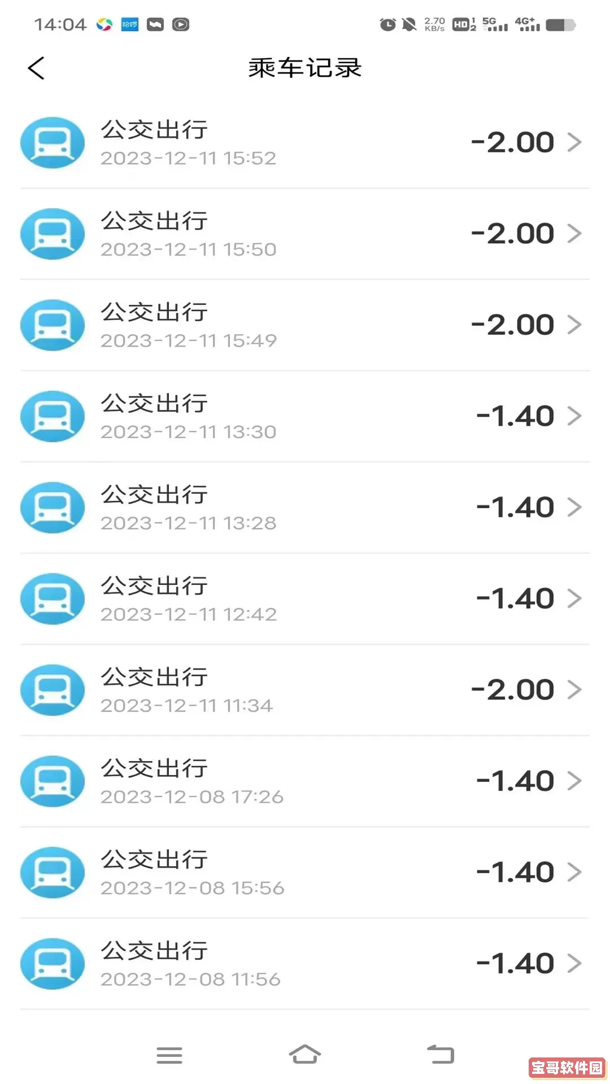Screen dimensions: 610x1084
Task: Tap the 乘车记录 page title
Action: (x=305, y=68)
